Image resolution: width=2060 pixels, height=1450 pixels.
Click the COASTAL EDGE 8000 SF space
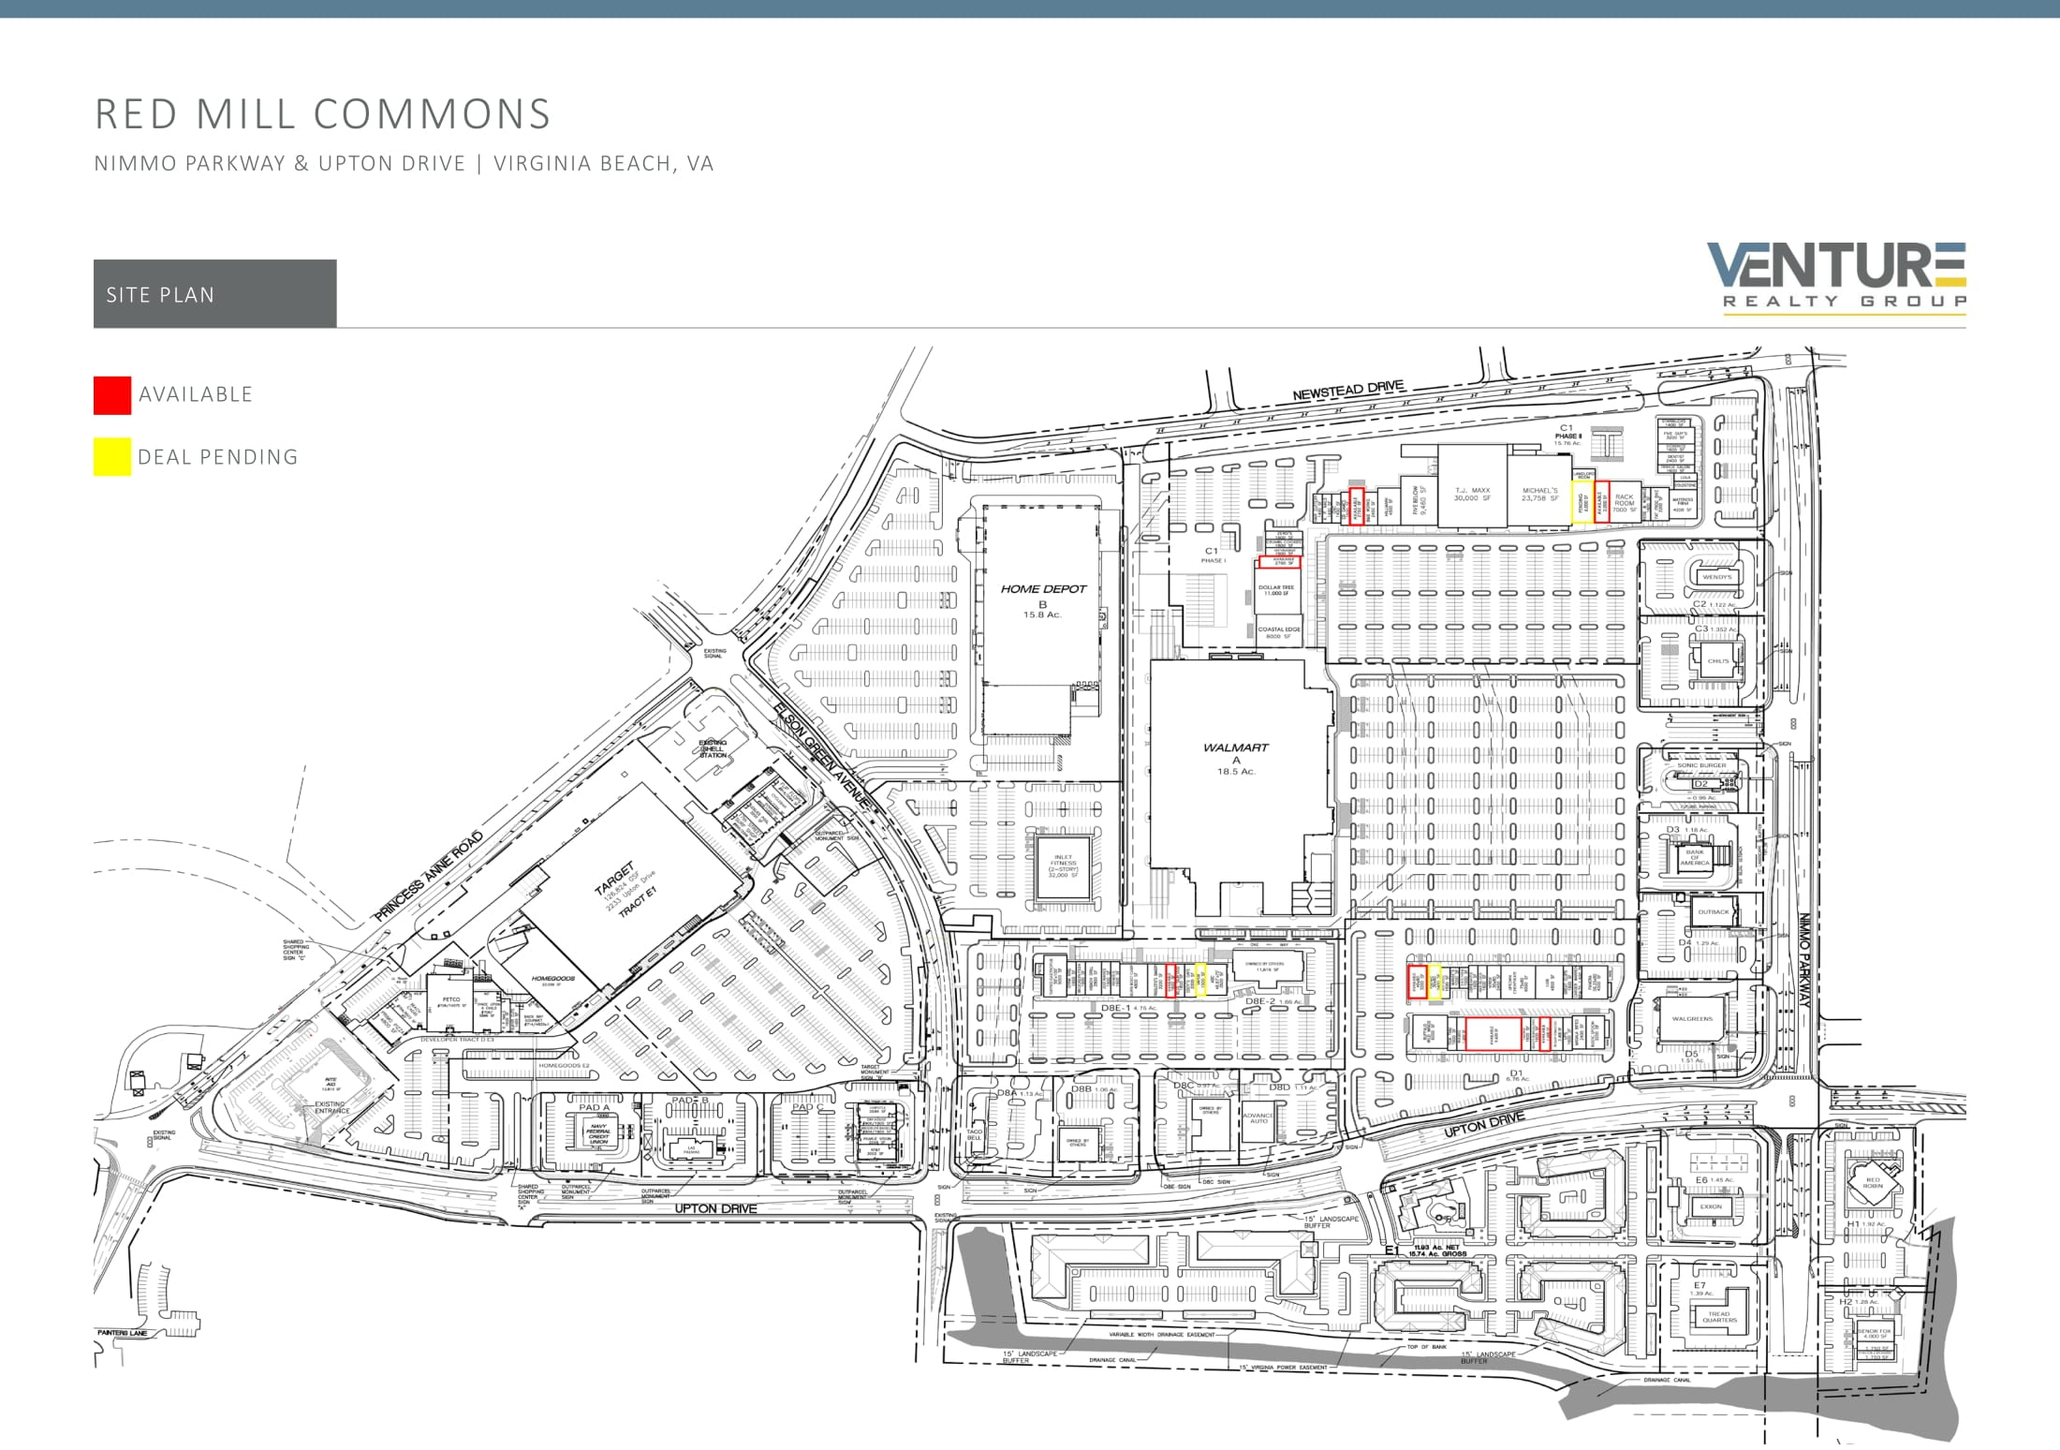coord(1278,632)
